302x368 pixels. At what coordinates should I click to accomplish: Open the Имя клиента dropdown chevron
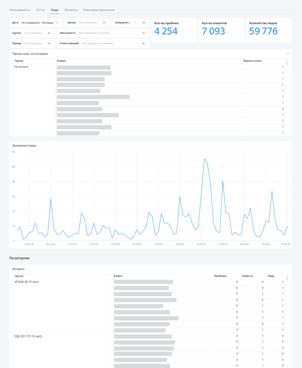pos(143,33)
